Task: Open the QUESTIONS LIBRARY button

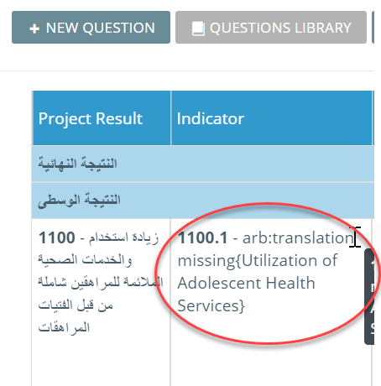Action: 271,28
